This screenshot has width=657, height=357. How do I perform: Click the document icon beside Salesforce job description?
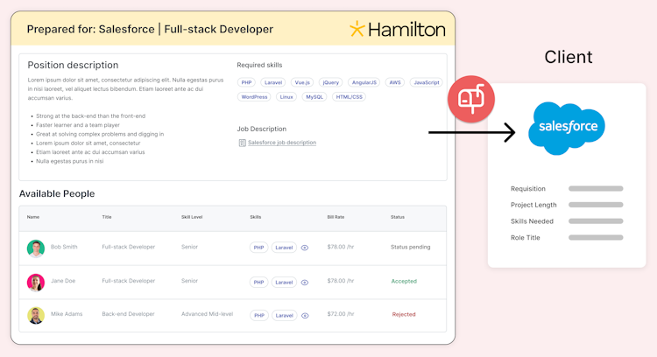(242, 143)
